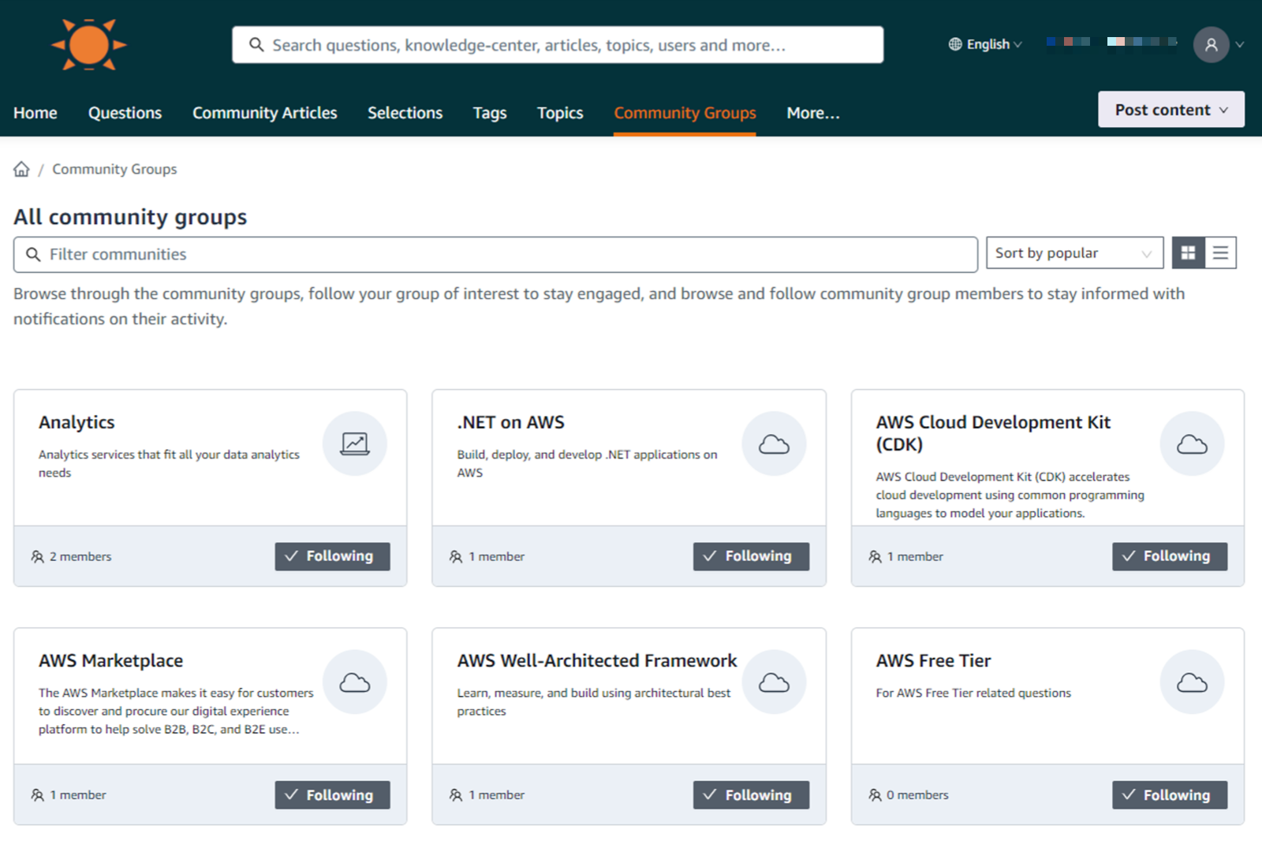Click the members icon on AWS Marketplace card
Screen dimensions: 1262x841
[38, 794]
